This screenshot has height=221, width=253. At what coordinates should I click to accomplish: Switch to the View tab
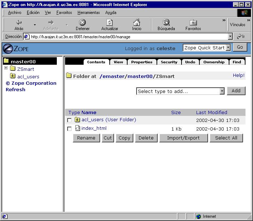[x=118, y=62]
